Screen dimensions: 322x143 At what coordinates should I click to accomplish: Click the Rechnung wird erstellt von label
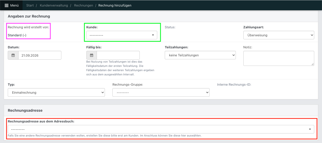pos(29,27)
